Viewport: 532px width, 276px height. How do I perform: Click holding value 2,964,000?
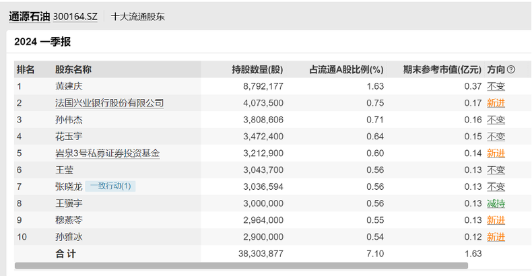(263, 220)
